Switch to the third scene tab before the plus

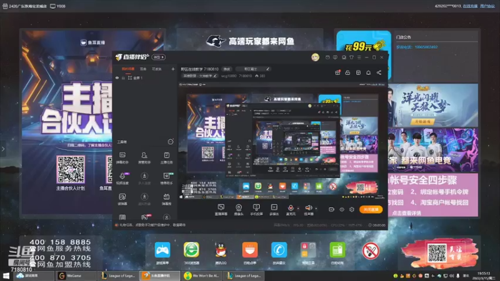pos(157,69)
